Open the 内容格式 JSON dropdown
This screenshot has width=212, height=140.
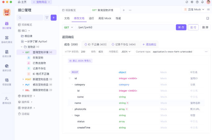tap(125, 52)
